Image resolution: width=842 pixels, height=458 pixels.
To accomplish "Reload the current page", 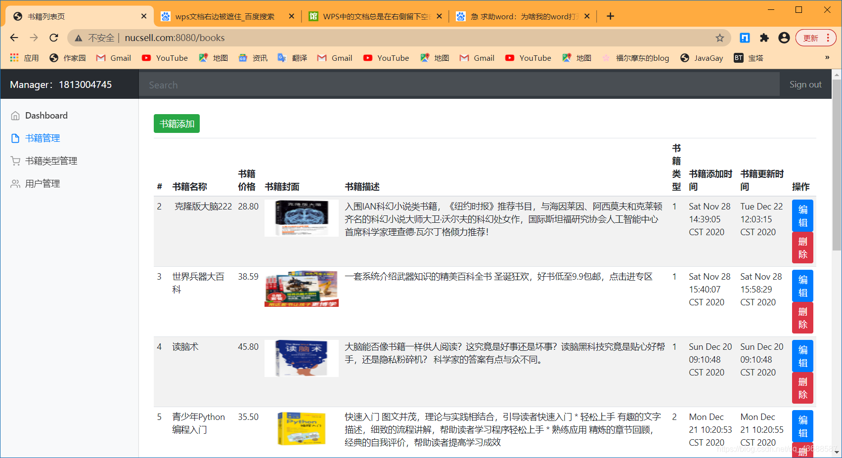I will tap(54, 38).
